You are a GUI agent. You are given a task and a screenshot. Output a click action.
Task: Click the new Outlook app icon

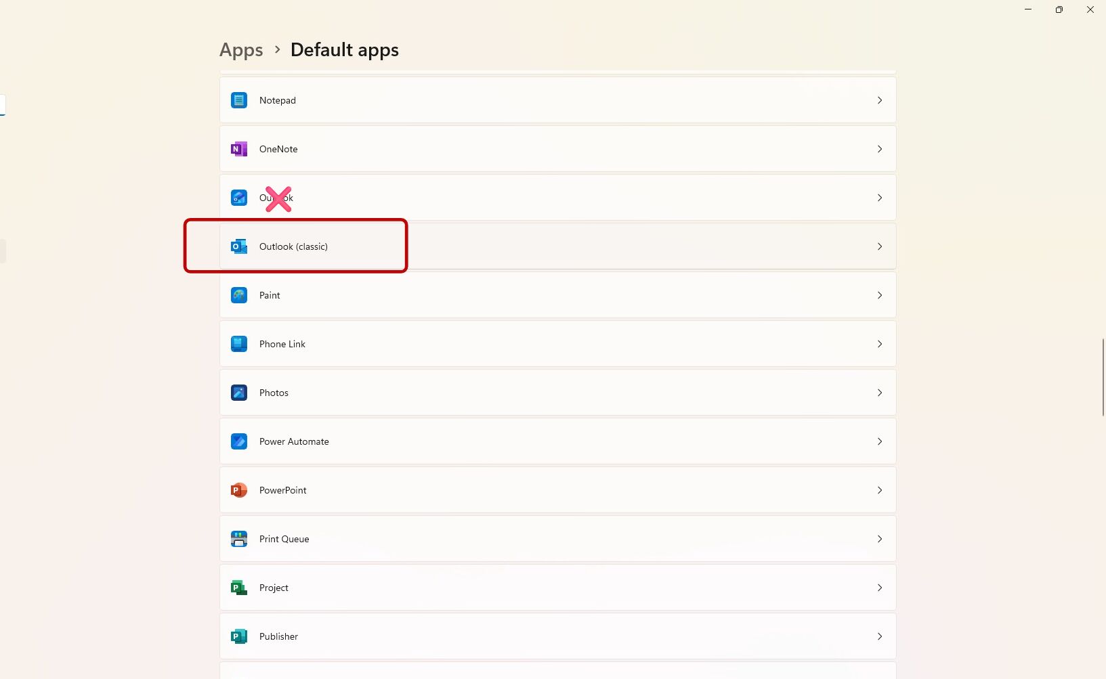pos(239,198)
